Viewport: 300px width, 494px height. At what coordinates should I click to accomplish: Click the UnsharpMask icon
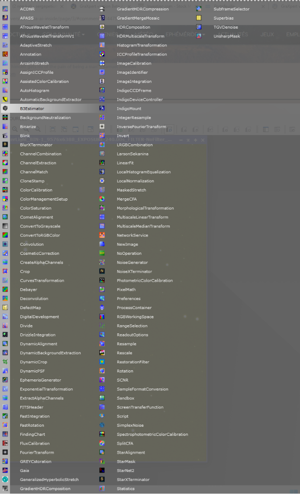pyautogui.click(x=199, y=36)
